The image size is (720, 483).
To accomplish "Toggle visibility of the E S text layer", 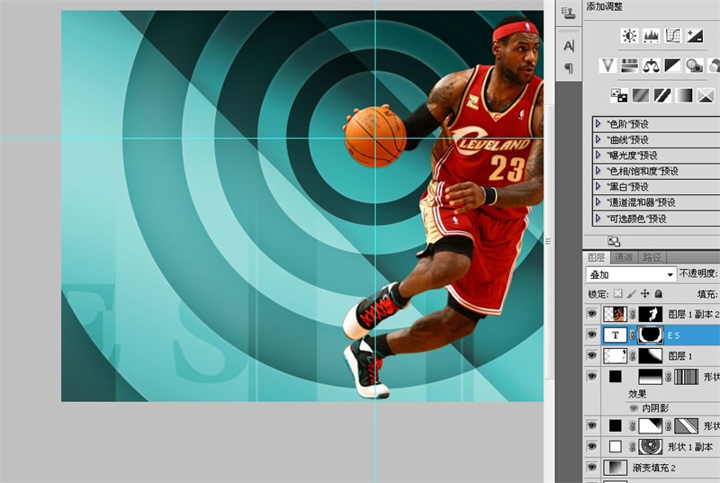I will pos(591,335).
